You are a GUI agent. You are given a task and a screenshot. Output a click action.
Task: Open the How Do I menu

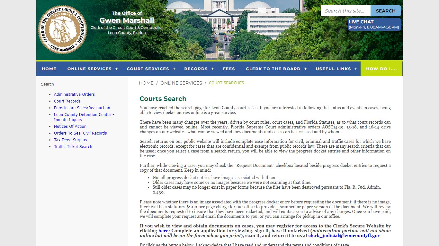point(381,69)
